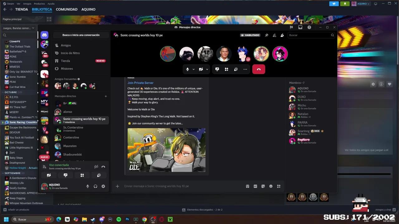The height and width of the screenshot is (224, 399).
Task: Open Discord user settings gear
Action: pyautogui.click(x=103, y=186)
